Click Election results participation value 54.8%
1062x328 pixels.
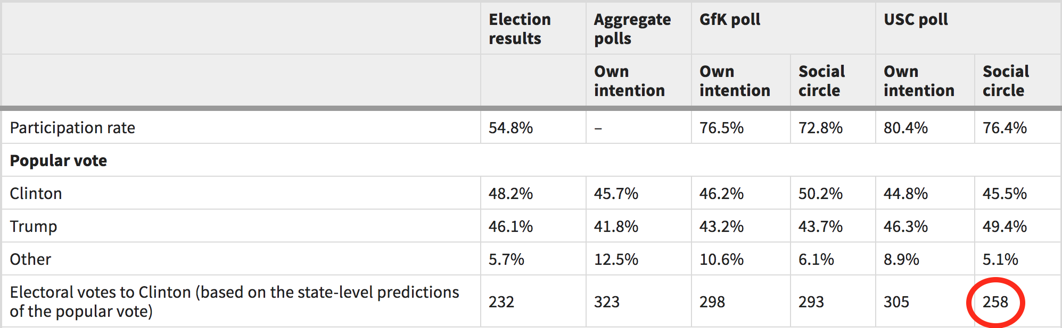pos(511,128)
